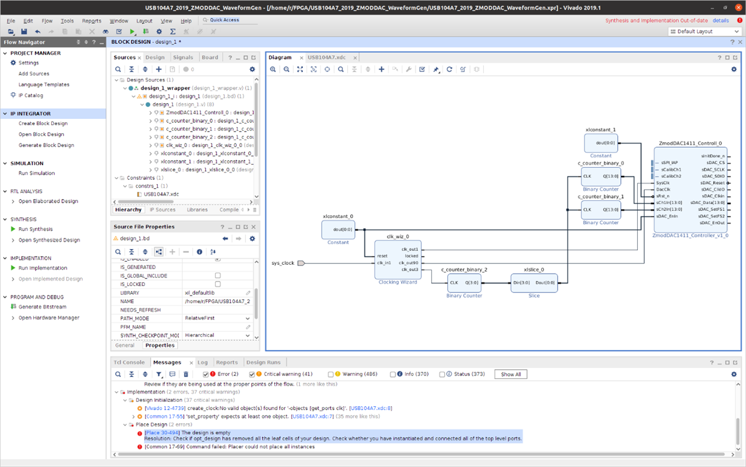Enable the Warning (486) filter checkbox

point(330,374)
